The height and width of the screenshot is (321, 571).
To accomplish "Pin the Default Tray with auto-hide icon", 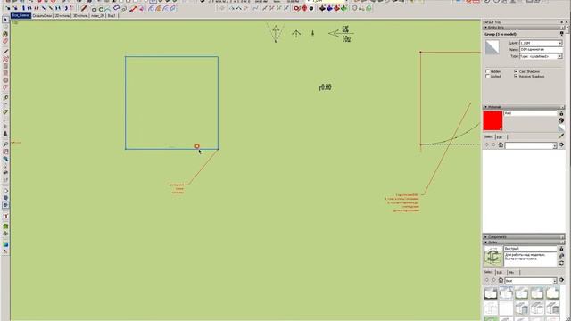I will 561,22.
